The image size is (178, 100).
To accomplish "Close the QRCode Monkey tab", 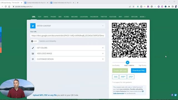I will point(22,3).
